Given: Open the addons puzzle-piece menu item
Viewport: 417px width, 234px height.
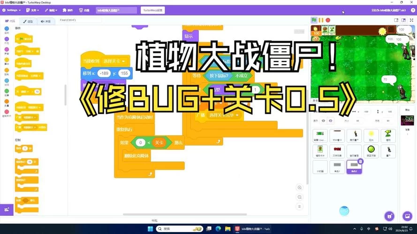Looking at the screenshot, I should coord(68,10).
